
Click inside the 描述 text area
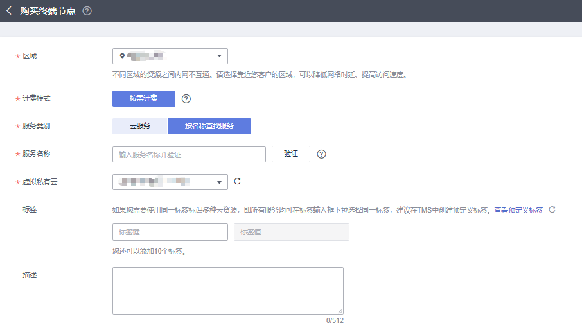coord(228,291)
